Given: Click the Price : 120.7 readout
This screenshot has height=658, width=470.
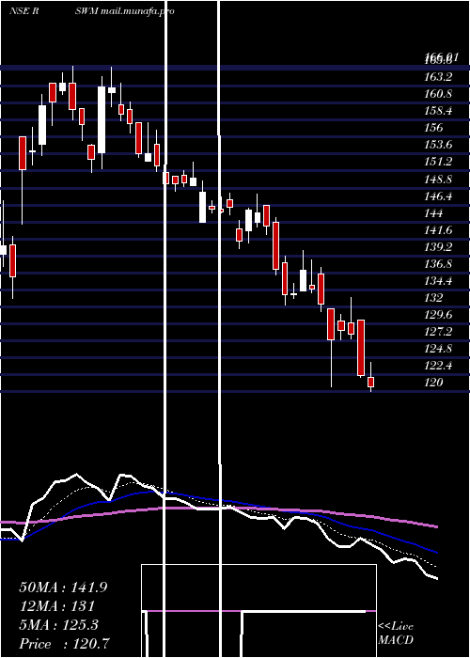Looking at the screenshot, I should point(65,644).
